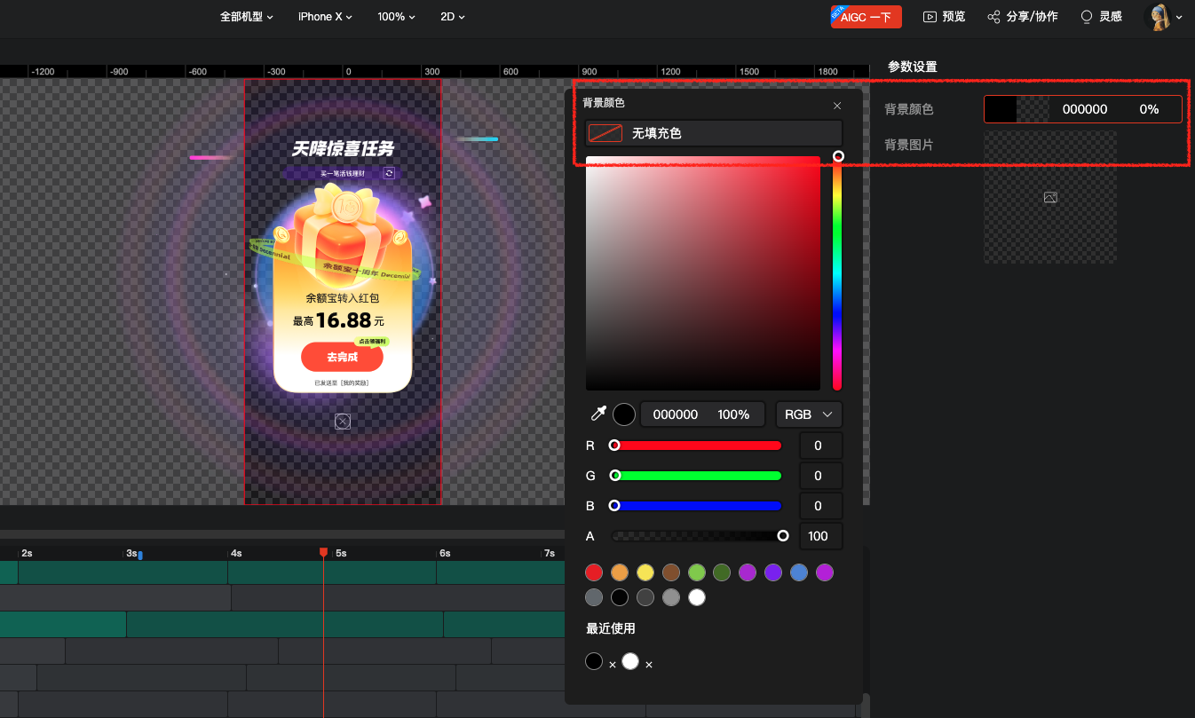
Task: Choose the dark green preset swatch
Action: point(723,572)
